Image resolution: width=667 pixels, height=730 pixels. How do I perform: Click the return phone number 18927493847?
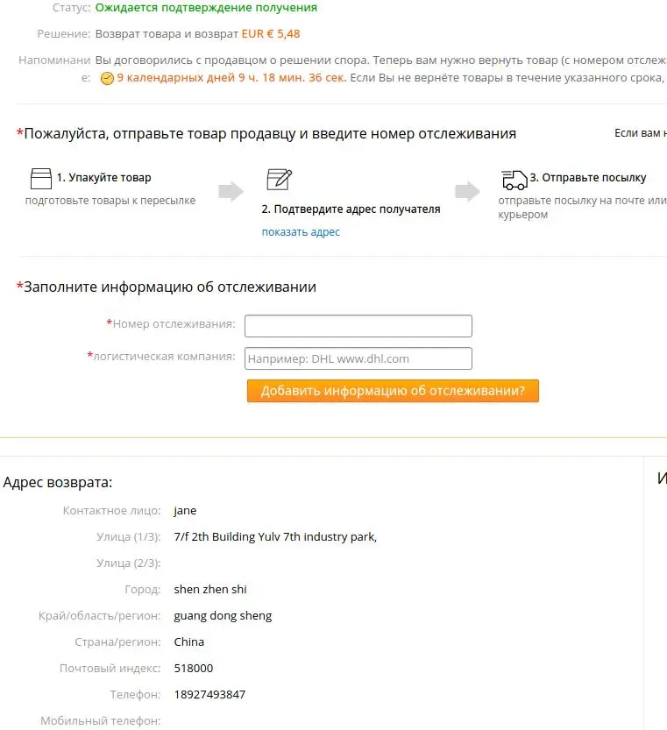pos(209,694)
